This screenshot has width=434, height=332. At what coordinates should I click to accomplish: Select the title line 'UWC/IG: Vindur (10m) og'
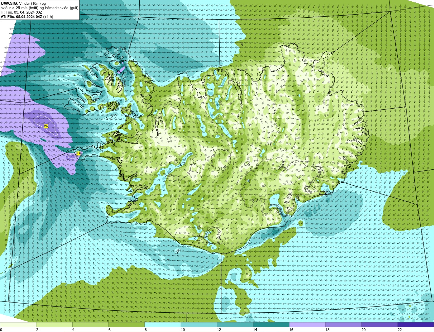coord(23,3)
